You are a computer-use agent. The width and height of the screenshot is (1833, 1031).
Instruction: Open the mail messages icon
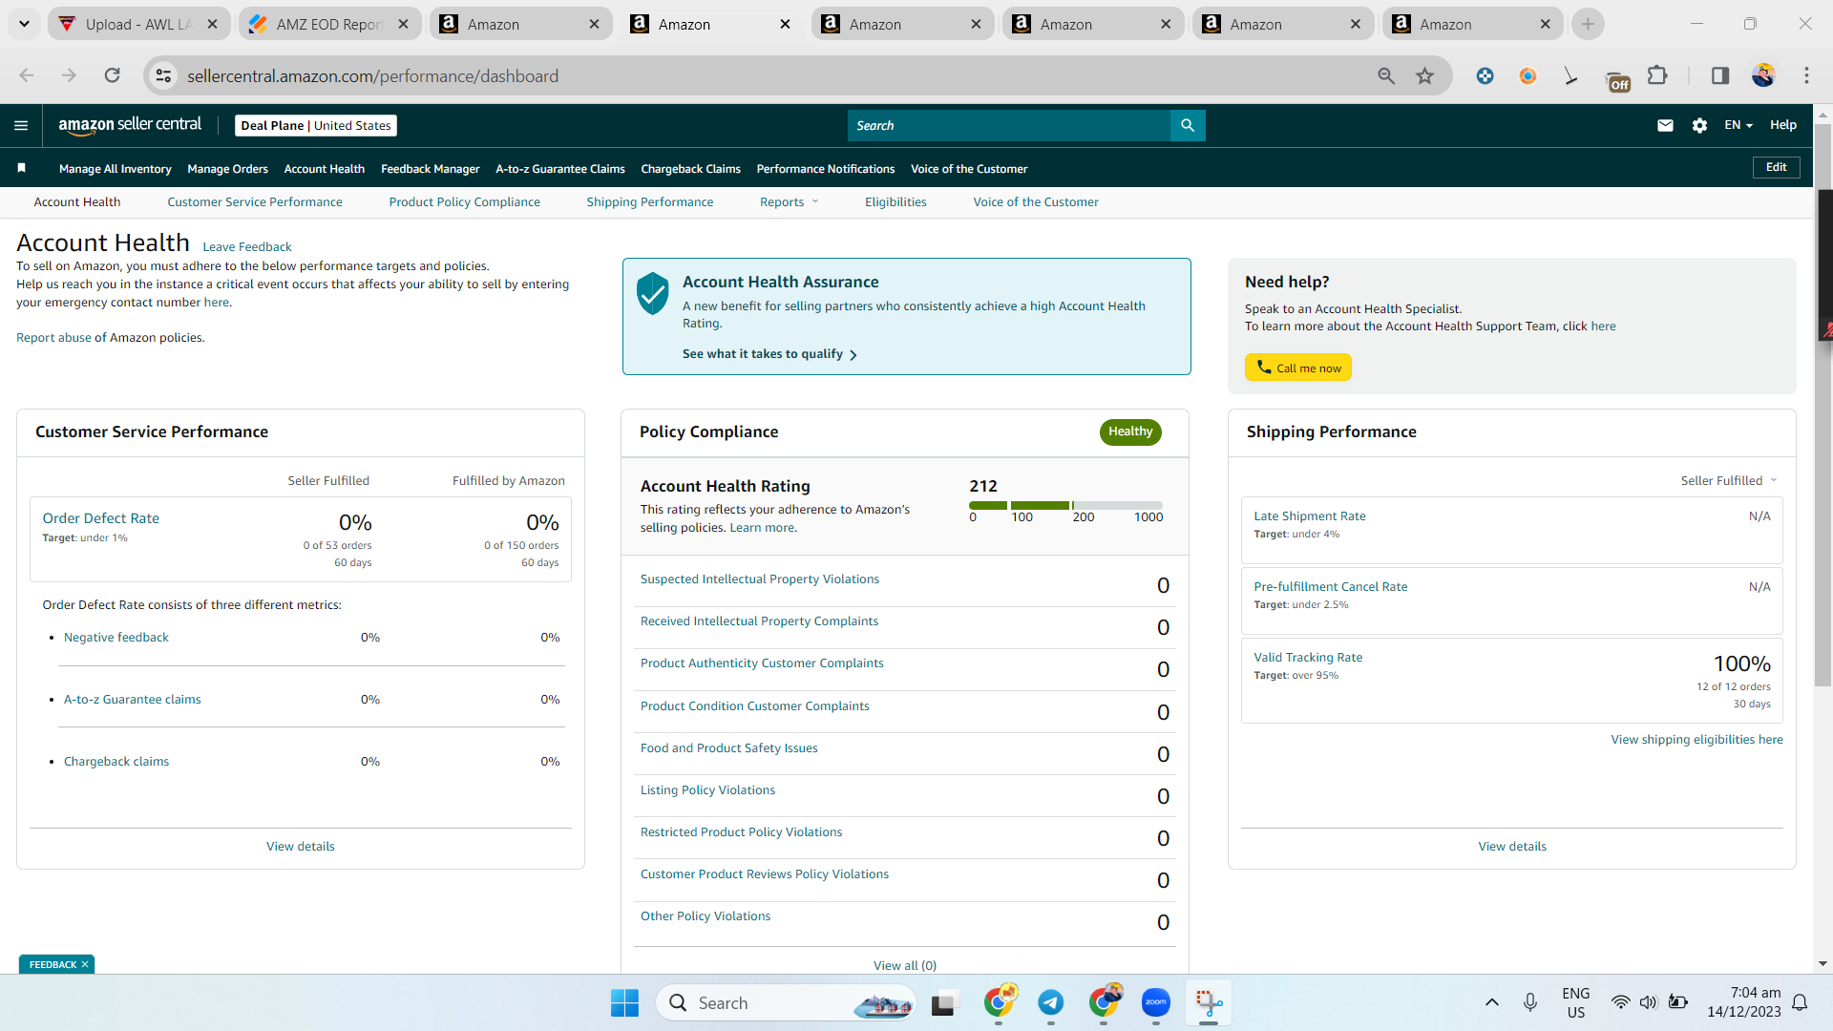[x=1665, y=125]
